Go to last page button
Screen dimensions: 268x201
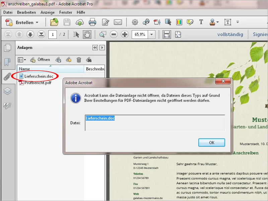click(x=41, y=35)
